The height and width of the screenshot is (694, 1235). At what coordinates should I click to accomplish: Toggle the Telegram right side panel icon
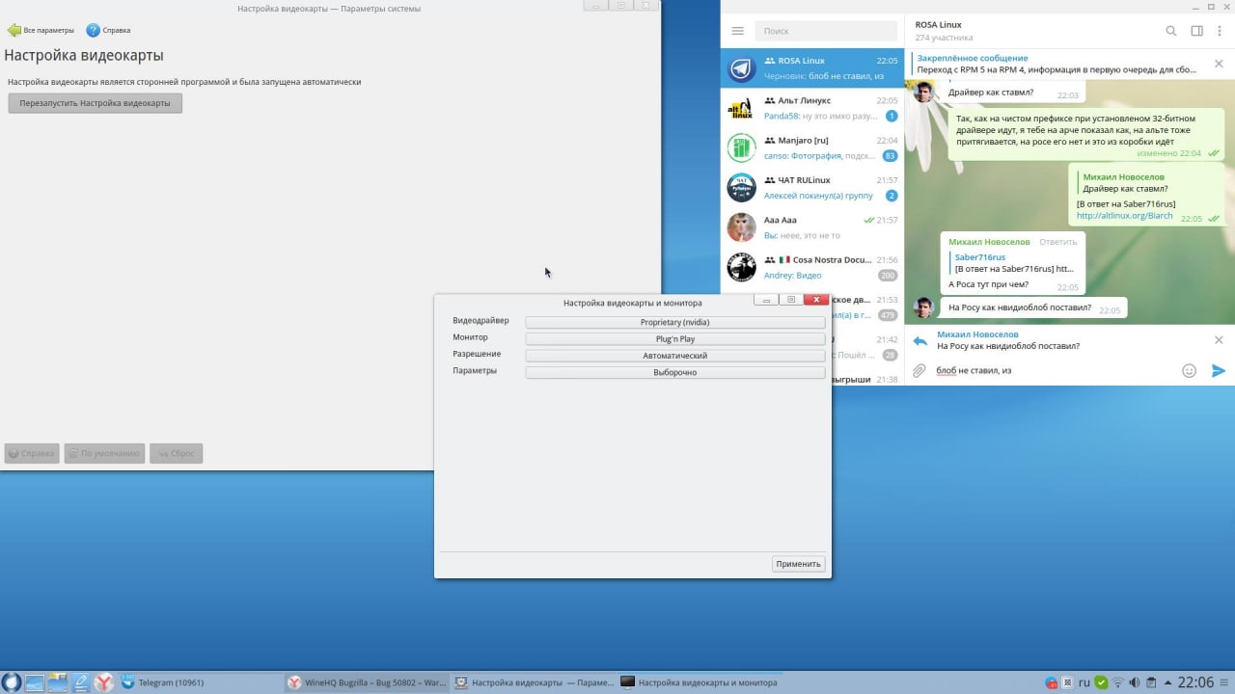1196,31
